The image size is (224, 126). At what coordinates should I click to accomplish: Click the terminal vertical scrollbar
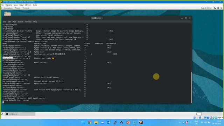(x=191, y=87)
